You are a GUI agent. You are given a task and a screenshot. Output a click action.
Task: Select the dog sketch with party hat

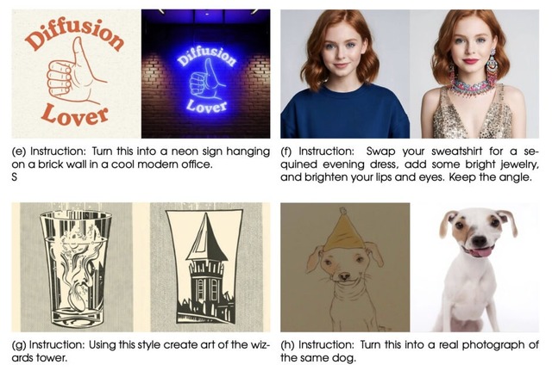pos(345,268)
